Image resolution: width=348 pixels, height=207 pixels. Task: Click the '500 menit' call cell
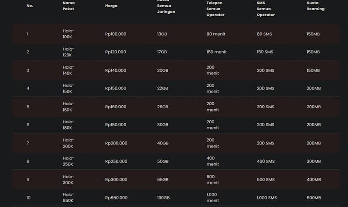[x=212, y=180]
